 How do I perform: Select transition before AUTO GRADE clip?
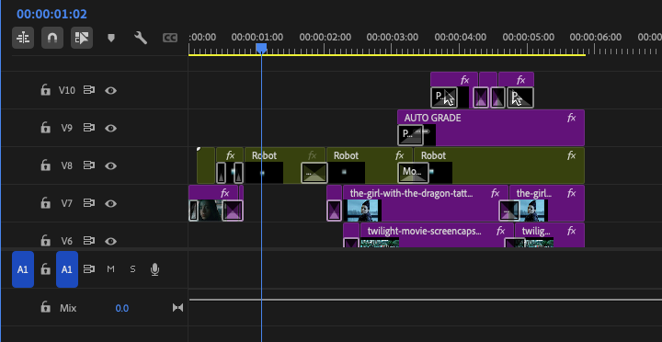(x=410, y=135)
